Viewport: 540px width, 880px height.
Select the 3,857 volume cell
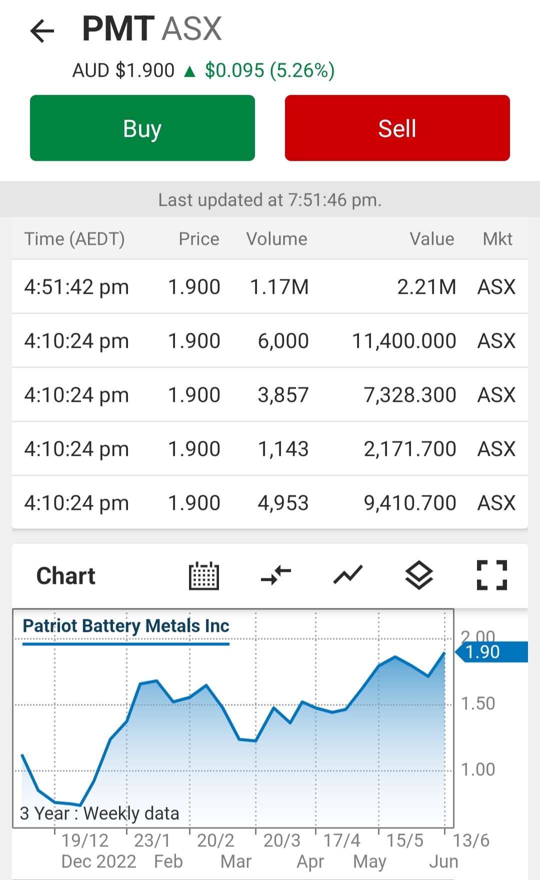pyautogui.click(x=283, y=395)
